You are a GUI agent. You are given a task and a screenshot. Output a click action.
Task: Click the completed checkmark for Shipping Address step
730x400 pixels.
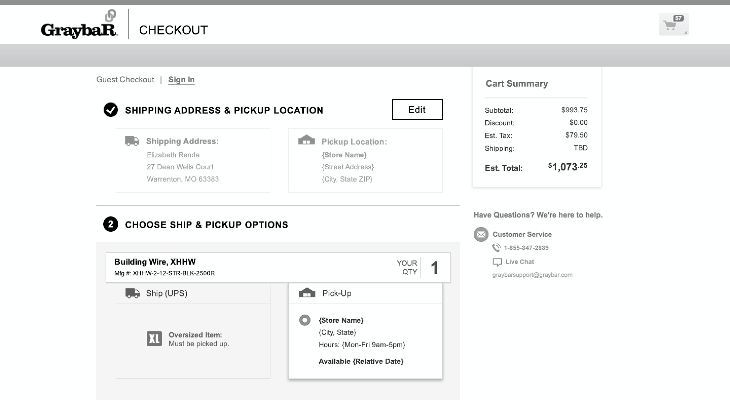tap(111, 110)
